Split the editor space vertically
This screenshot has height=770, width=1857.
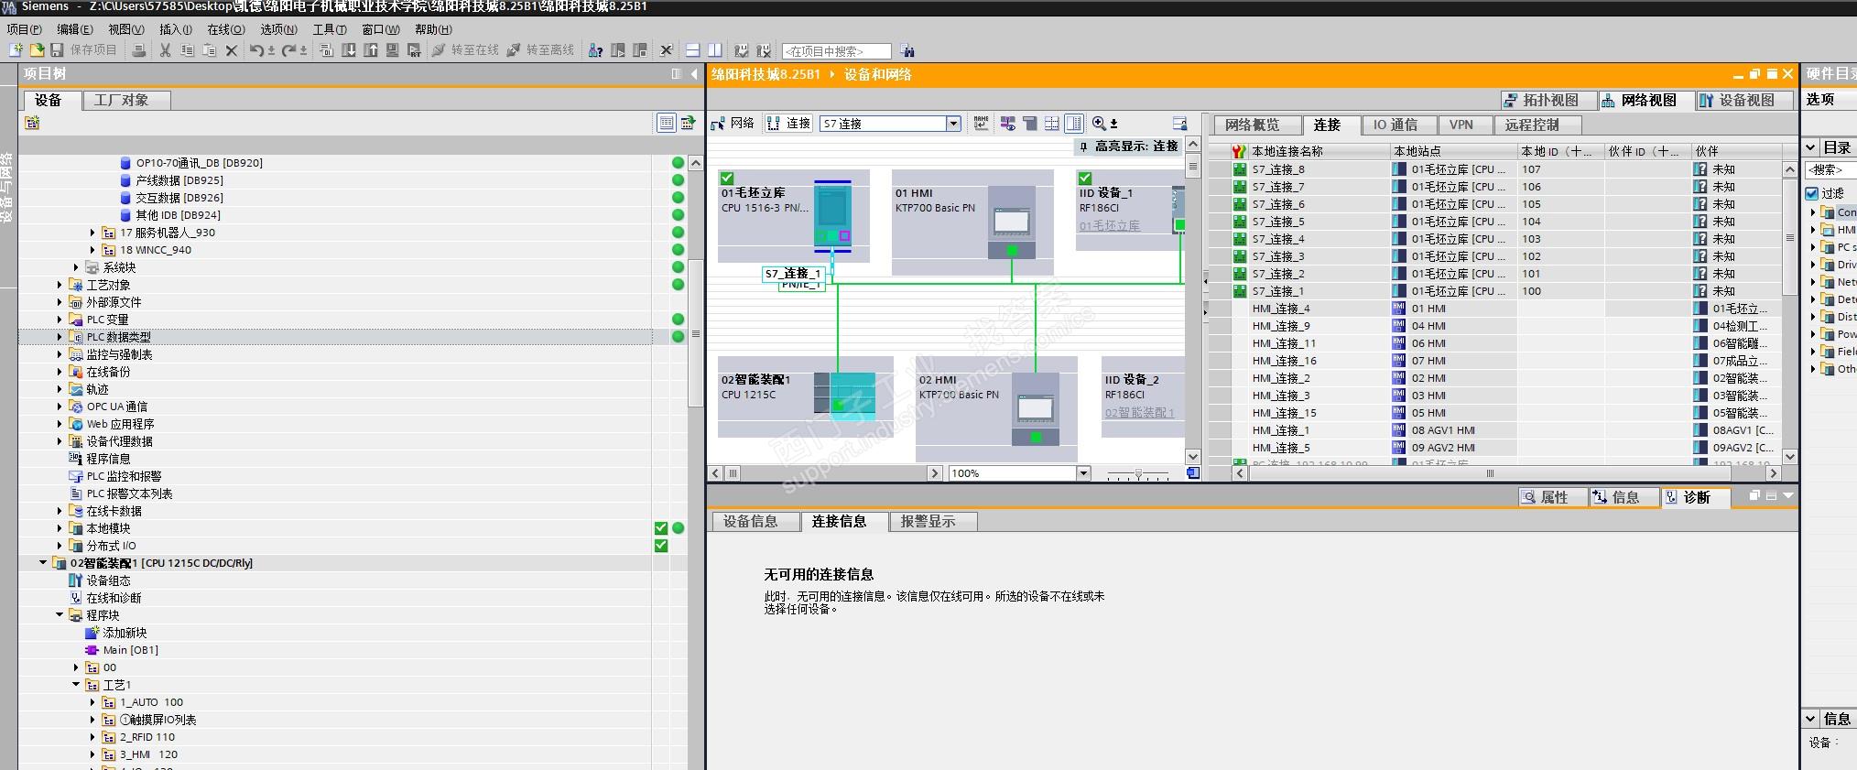click(715, 50)
